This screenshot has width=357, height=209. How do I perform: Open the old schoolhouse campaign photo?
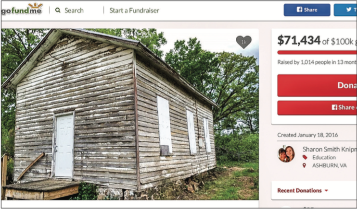point(130,114)
